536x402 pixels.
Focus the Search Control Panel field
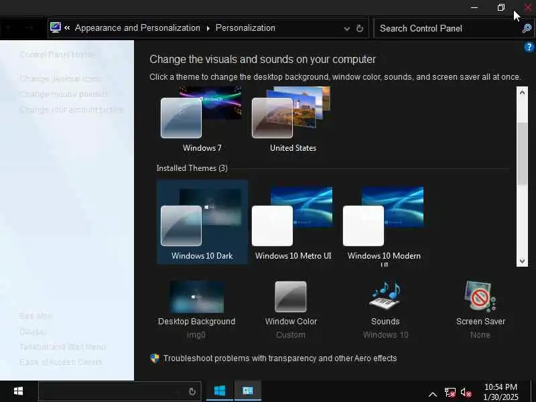pyautogui.click(x=454, y=28)
